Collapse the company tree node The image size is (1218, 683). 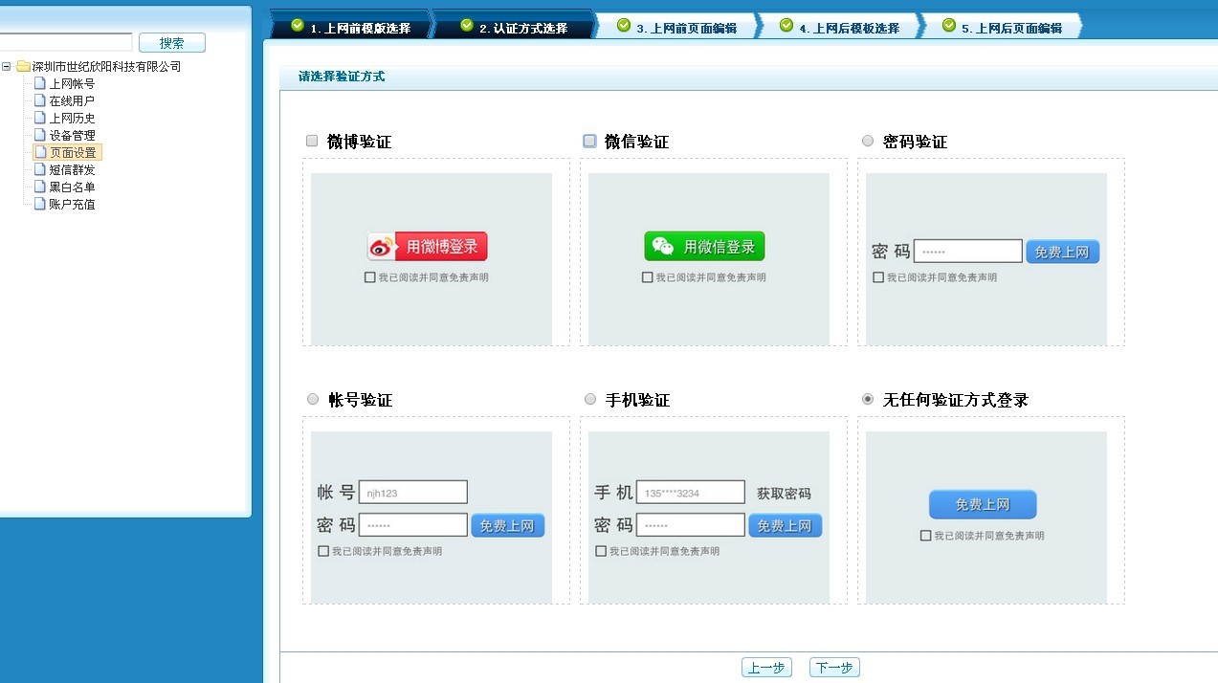coord(7,66)
